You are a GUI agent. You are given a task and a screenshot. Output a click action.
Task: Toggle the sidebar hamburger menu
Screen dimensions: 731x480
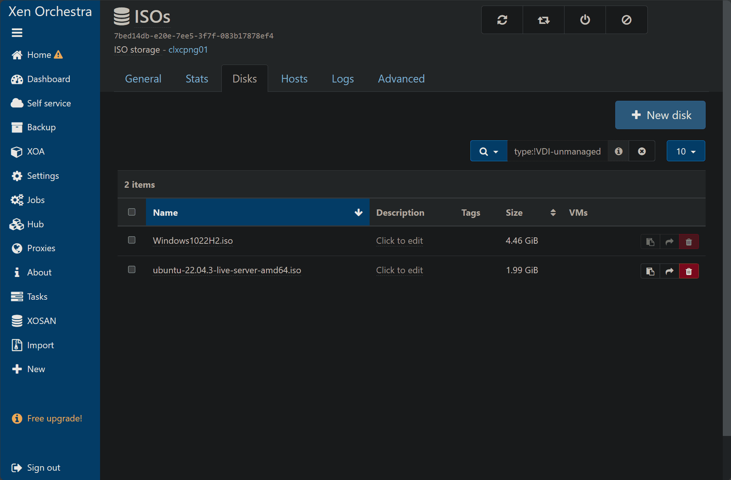tap(17, 33)
